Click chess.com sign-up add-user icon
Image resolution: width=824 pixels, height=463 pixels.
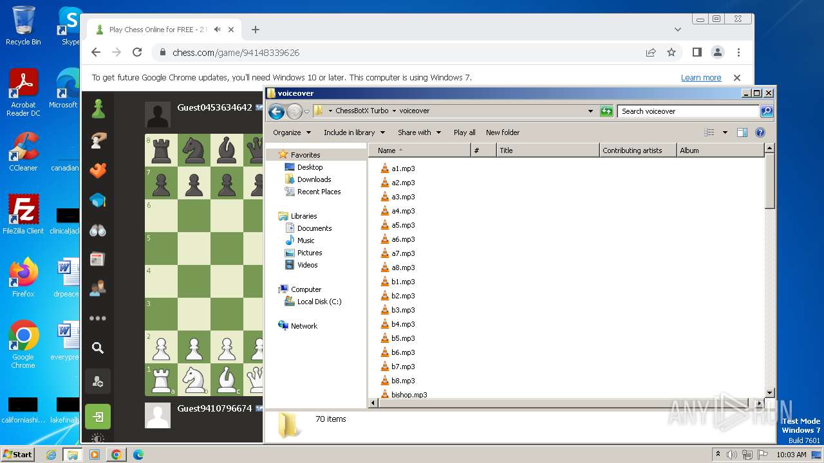click(x=98, y=382)
